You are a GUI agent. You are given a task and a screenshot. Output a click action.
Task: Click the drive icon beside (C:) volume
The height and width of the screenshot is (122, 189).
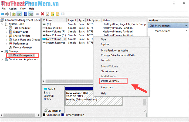coord(44,24)
